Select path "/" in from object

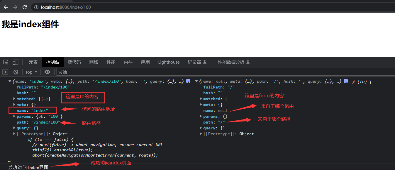point(214,122)
